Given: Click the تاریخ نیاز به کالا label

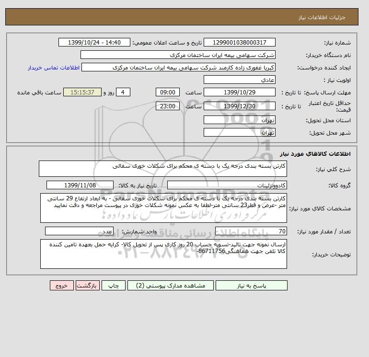Looking at the screenshot, I should pyautogui.click(x=138, y=185).
